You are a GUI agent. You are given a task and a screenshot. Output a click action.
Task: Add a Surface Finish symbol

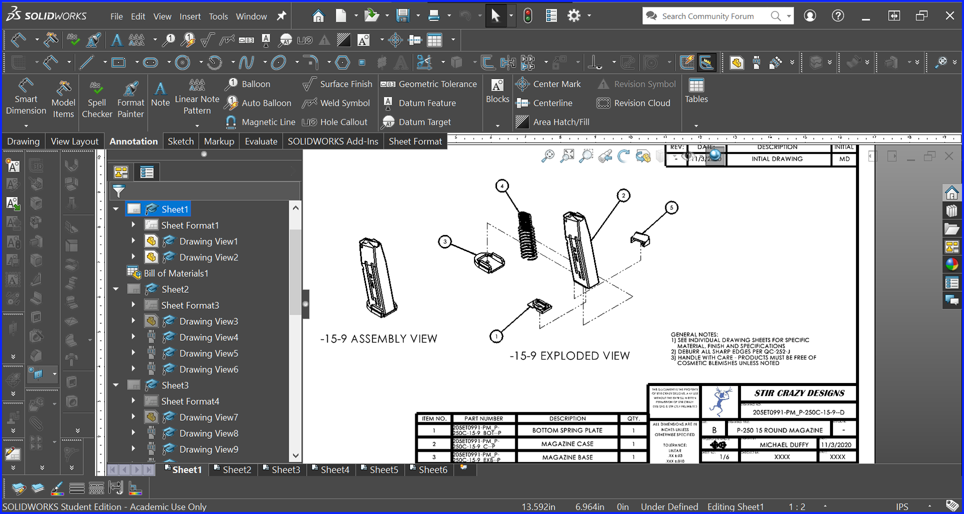tap(337, 84)
